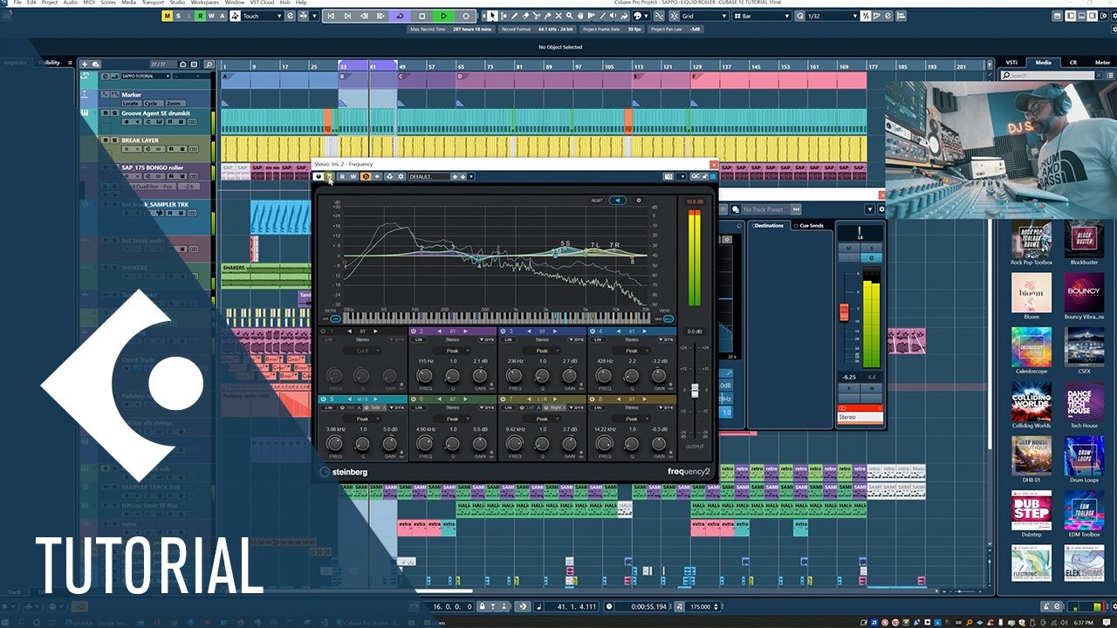Open the MIDI menu

(x=89, y=3)
